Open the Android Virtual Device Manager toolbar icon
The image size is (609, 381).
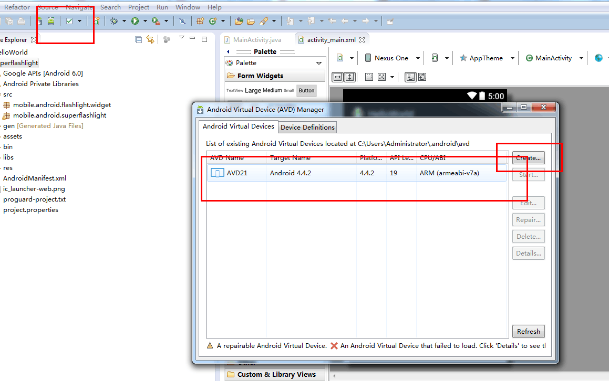[x=51, y=21]
